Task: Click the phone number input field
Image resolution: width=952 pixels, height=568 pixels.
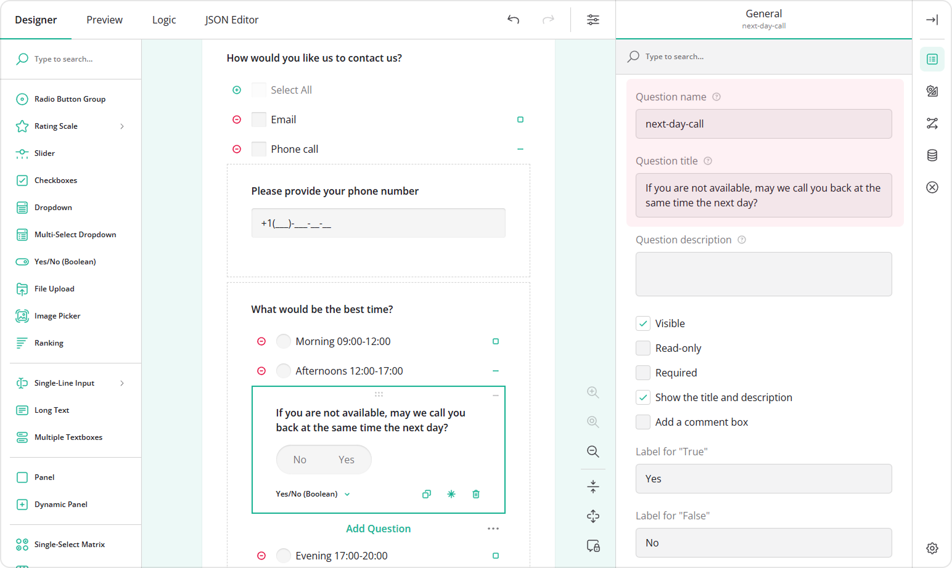Action: point(378,223)
